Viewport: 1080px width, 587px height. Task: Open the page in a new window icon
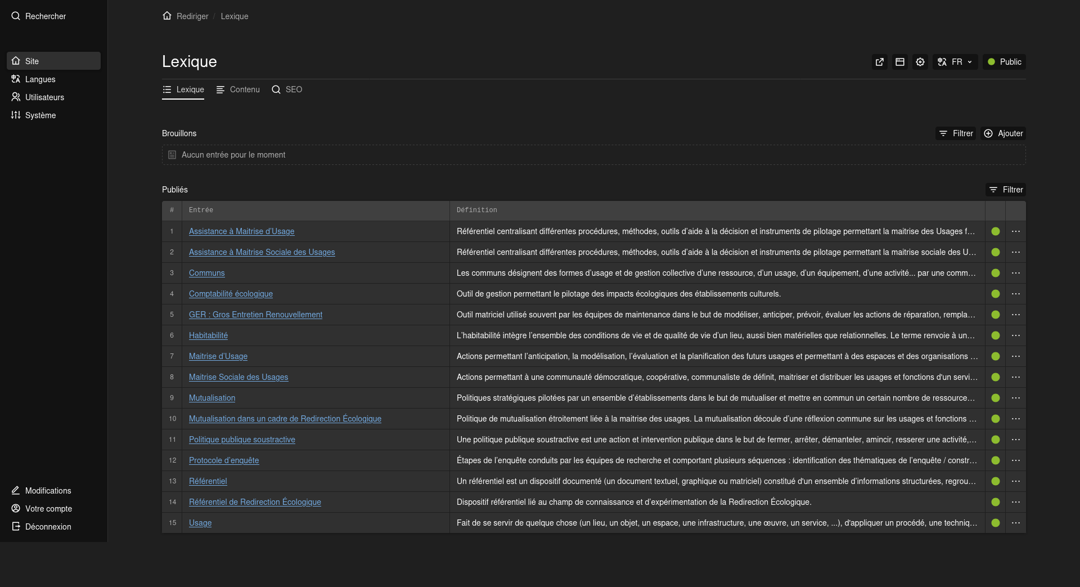click(x=880, y=62)
